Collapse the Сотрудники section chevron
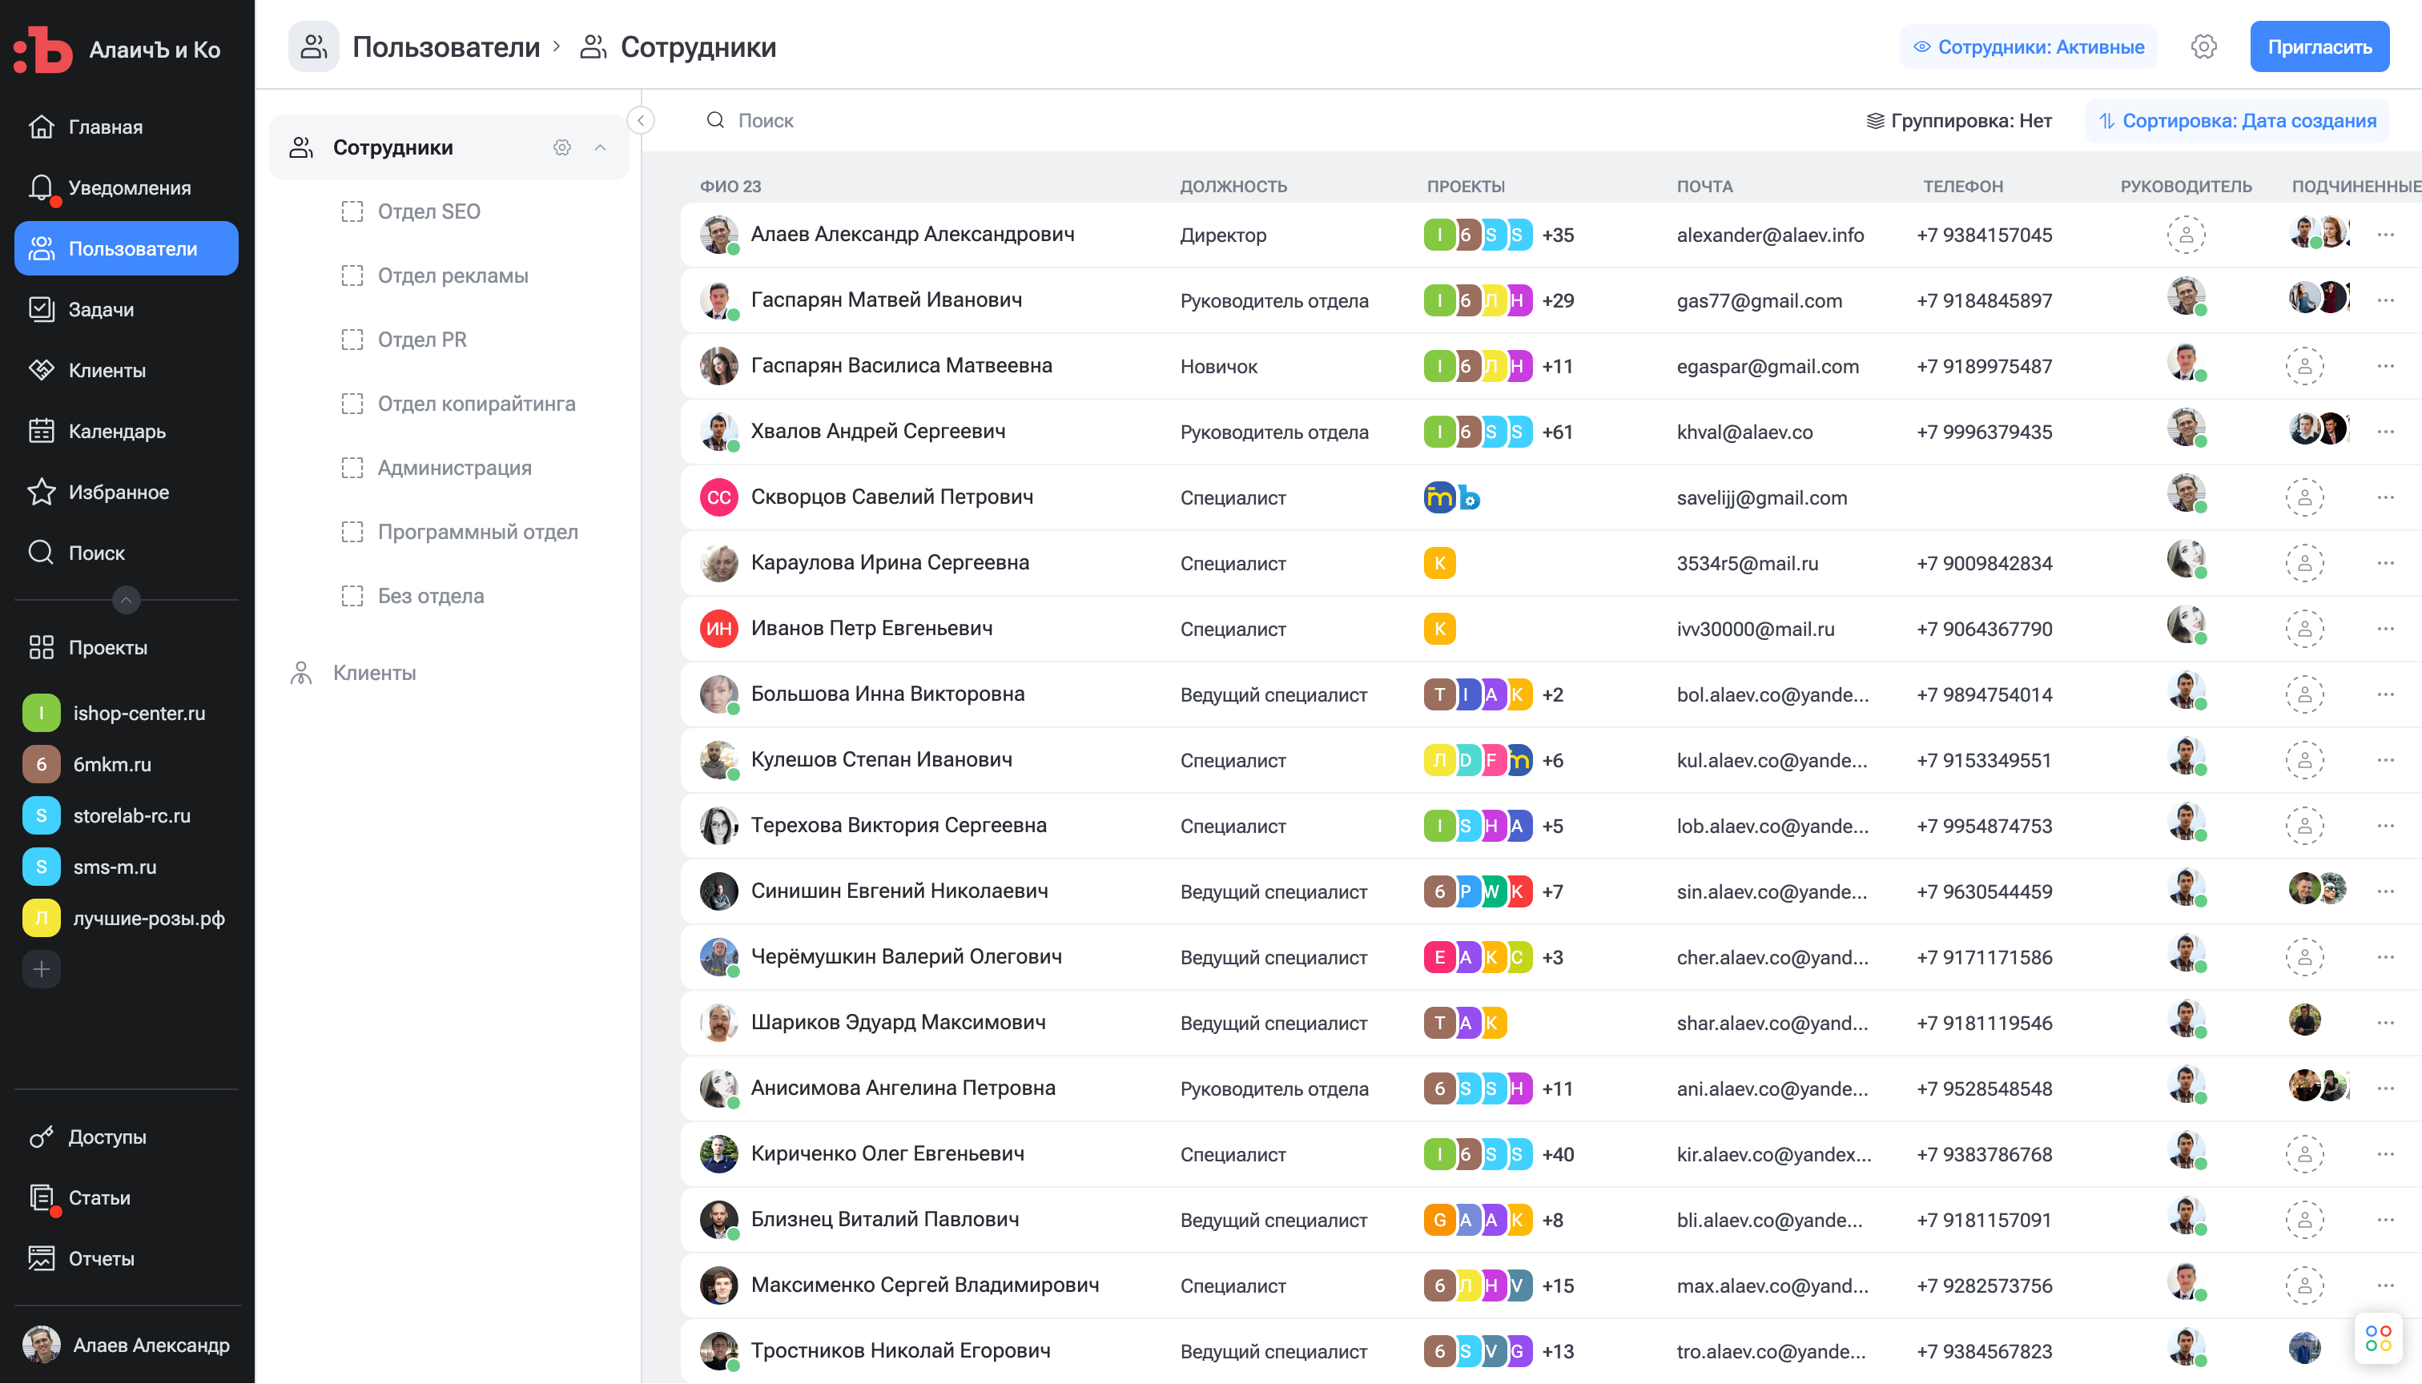Viewport: 2422px width, 1384px height. pos(600,147)
